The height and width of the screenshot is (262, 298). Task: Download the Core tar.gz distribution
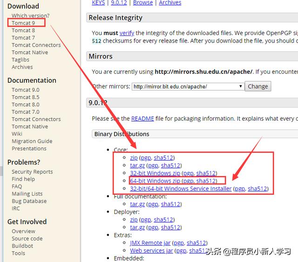(x=137, y=165)
